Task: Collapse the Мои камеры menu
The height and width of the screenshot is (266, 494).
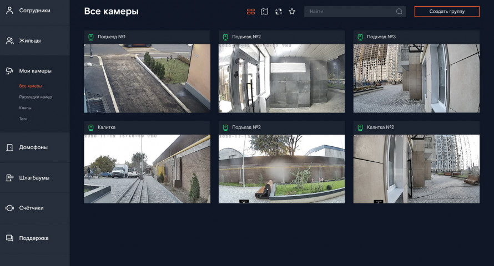Action: (x=34, y=71)
